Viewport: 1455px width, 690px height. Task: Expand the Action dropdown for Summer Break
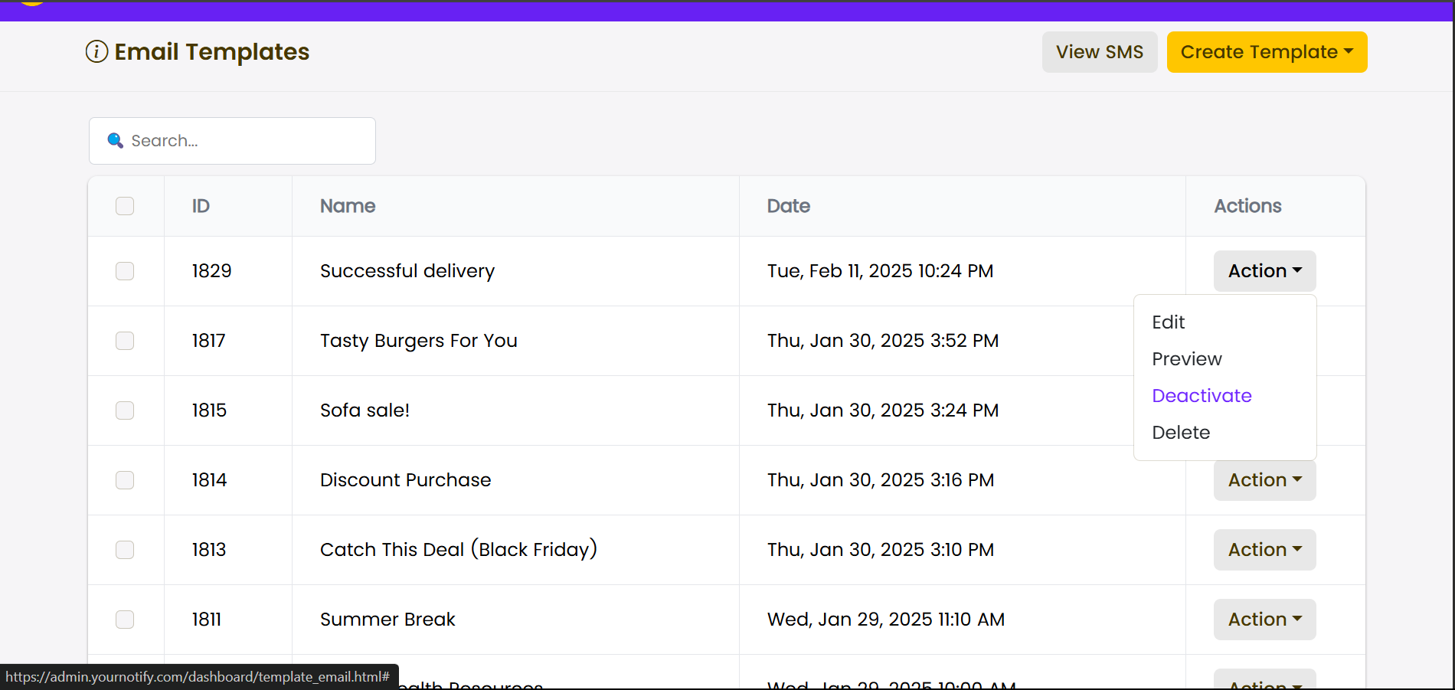click(1264, 620)
